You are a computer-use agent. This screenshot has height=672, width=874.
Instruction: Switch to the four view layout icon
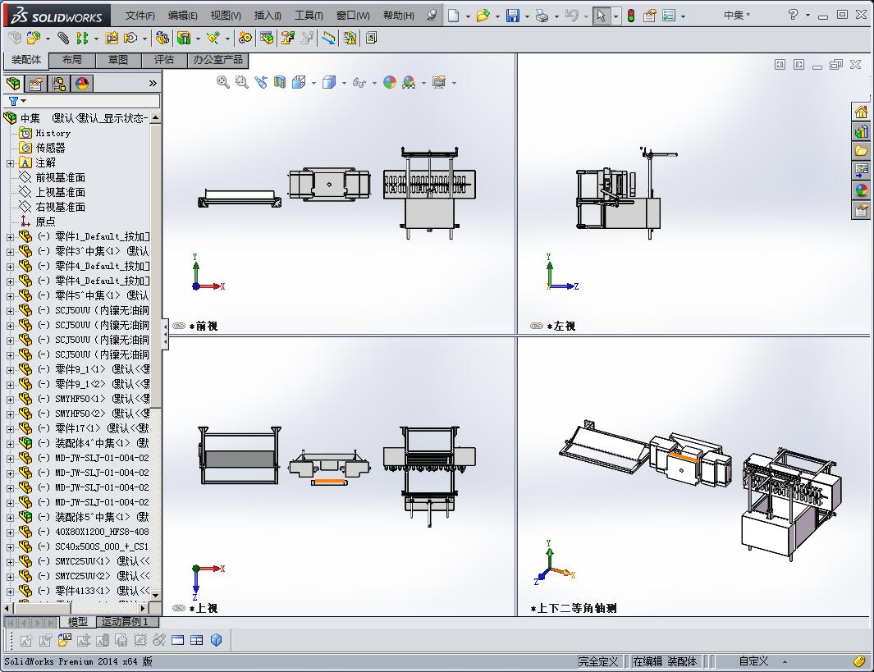(x=197, y=640)
